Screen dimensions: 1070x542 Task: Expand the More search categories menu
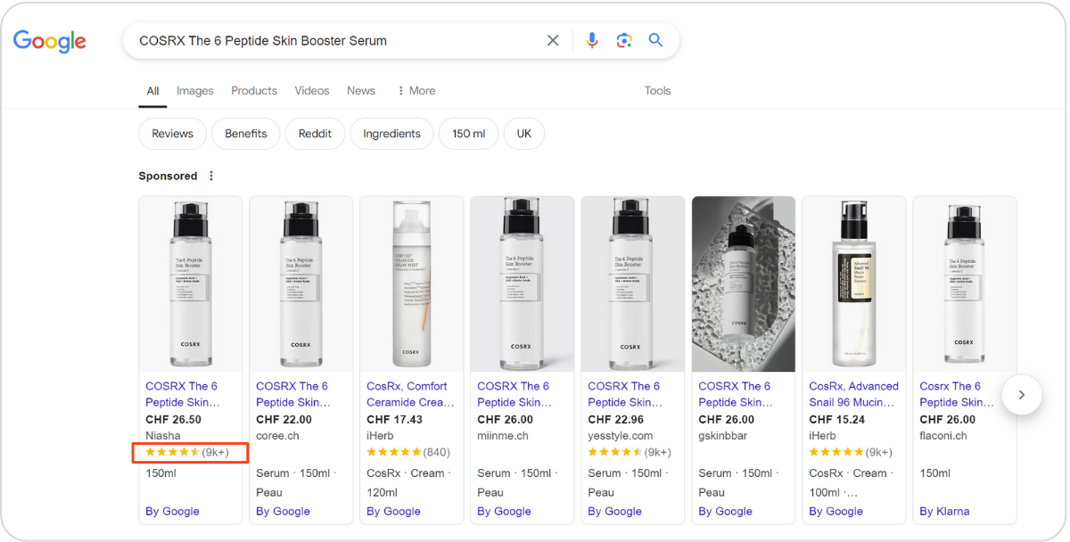pyautogui.click(x=416, y=91)
